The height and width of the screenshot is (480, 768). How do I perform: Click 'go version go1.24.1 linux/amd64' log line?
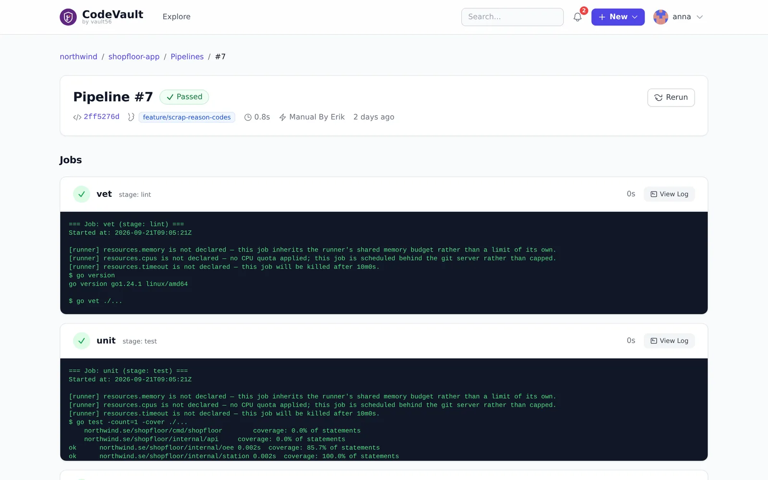(128, 284)
